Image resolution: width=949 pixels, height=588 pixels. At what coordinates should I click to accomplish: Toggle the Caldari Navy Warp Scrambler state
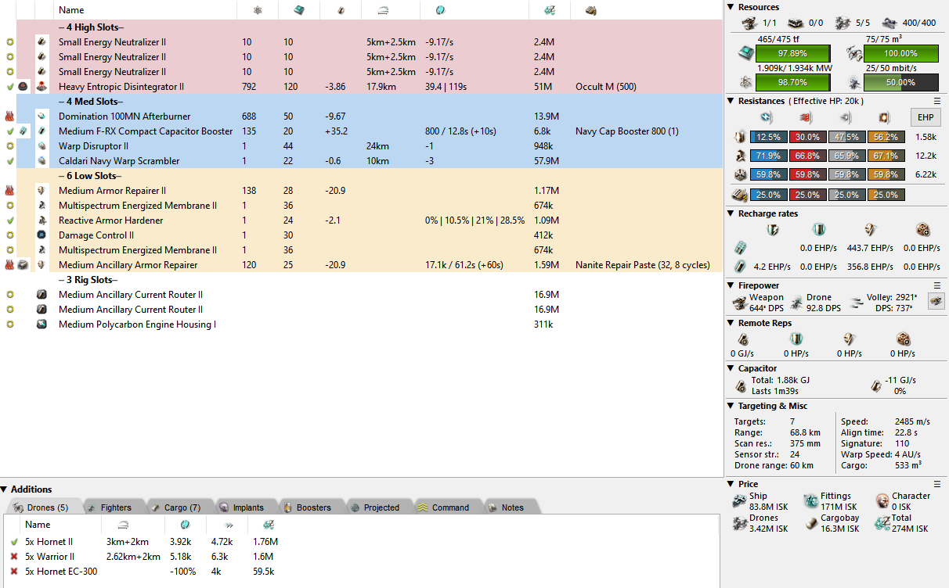(10, 161)
